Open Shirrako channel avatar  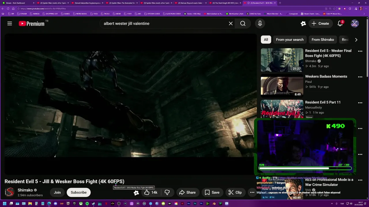pos(10,192)
